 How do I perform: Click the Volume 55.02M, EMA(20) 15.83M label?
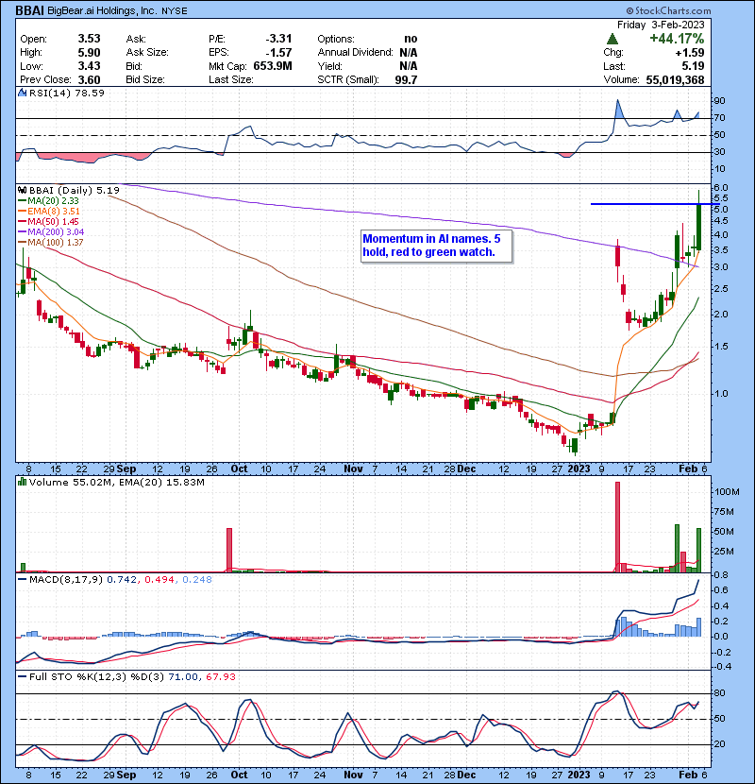(x=117, y=482)
